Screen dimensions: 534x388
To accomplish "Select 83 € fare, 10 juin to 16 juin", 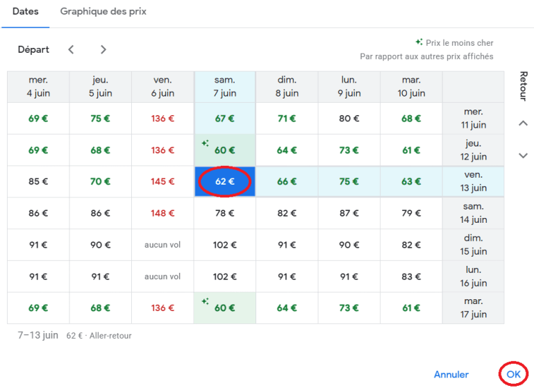I will coord(411,276).
